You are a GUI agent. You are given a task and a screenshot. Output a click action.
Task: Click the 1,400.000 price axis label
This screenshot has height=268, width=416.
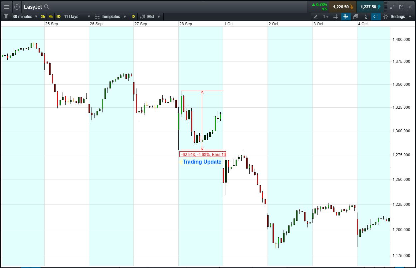click(x=401, y=40)
